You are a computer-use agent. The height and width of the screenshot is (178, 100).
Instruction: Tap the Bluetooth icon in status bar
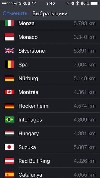point(77,4)
